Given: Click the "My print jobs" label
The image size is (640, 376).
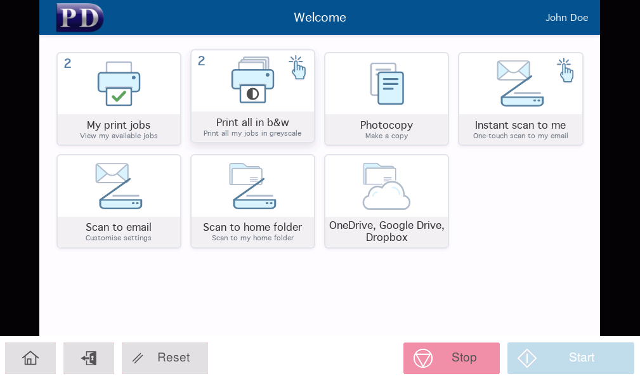Looking at the screenshot, I should pos(119,125).
